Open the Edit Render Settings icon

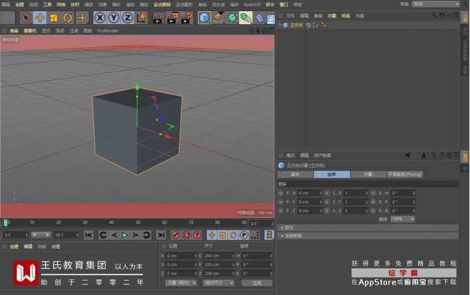click(x=187, y=18)
